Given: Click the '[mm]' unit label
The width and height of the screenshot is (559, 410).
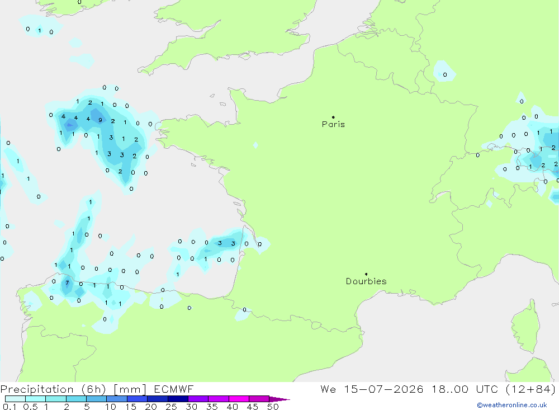Looking at the screenshot, I should click(130, 389).
